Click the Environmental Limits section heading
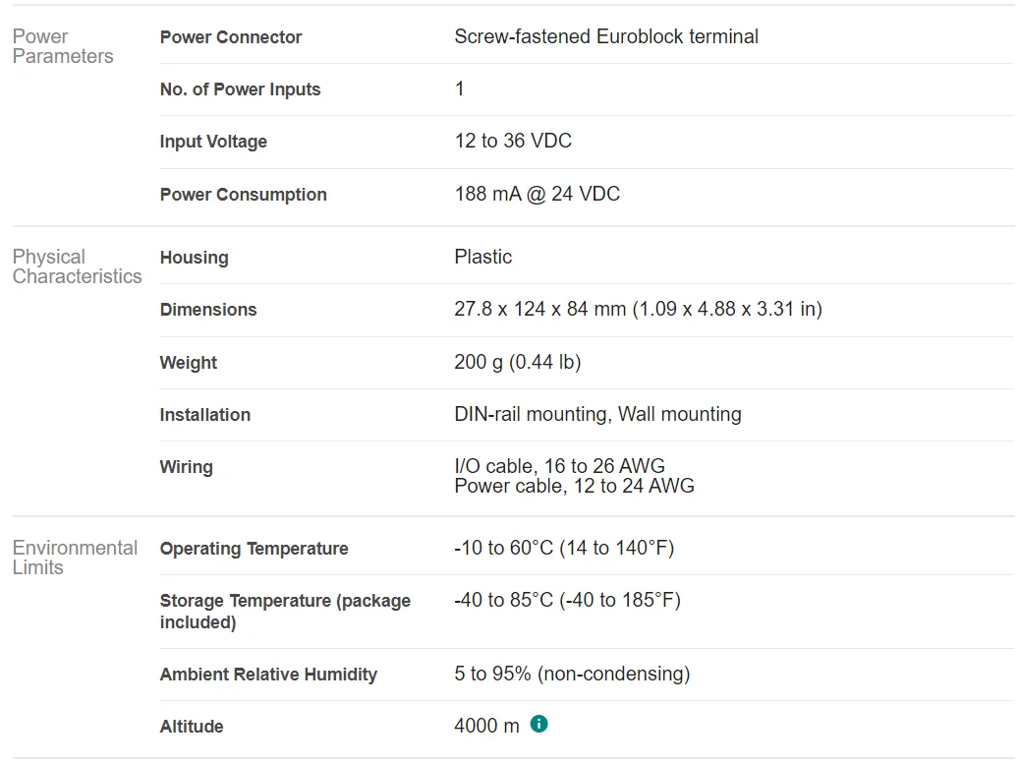Viewport: 1019px width, 765px height. [x=75, y=558]
